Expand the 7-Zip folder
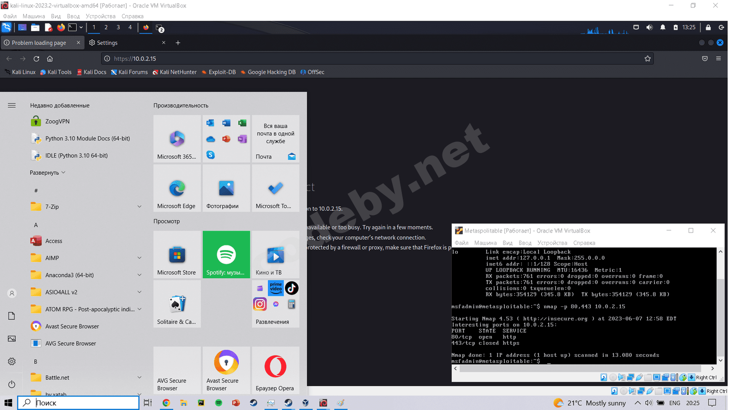 coord(139,207)
